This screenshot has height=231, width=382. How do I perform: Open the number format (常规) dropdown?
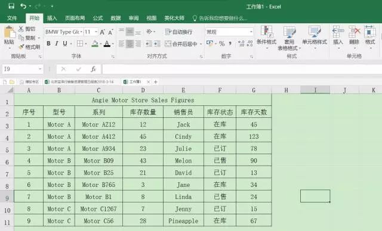tap(251, 32)
